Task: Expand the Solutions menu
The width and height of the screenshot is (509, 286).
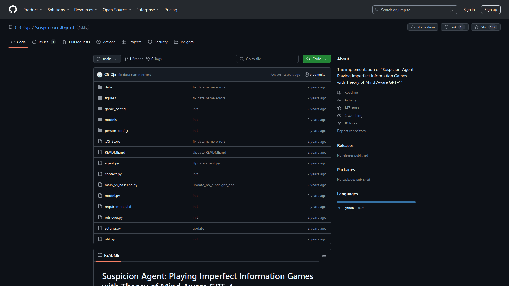Action: (58, 10)
